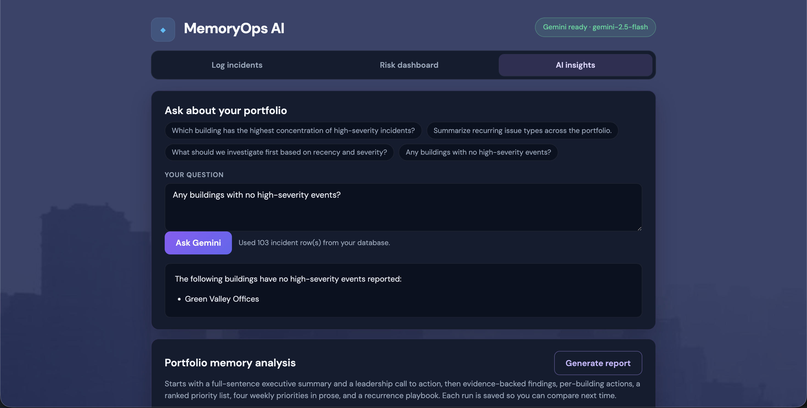Viewport: 807px width, 408px height.
Task: Click the Your Question field label
Action: tap(194, 175)
